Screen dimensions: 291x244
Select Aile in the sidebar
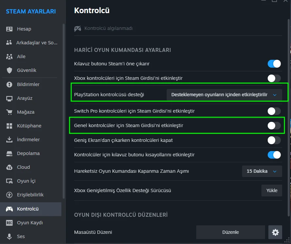click(31, 56)
